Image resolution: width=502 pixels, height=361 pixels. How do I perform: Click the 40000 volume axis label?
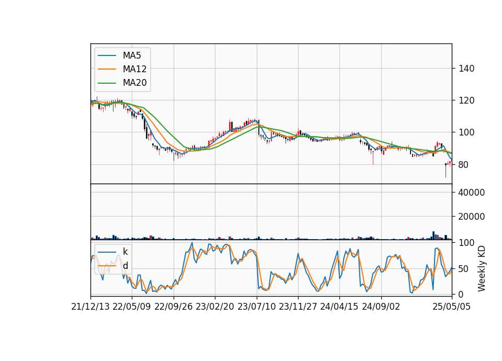point(471,193)
